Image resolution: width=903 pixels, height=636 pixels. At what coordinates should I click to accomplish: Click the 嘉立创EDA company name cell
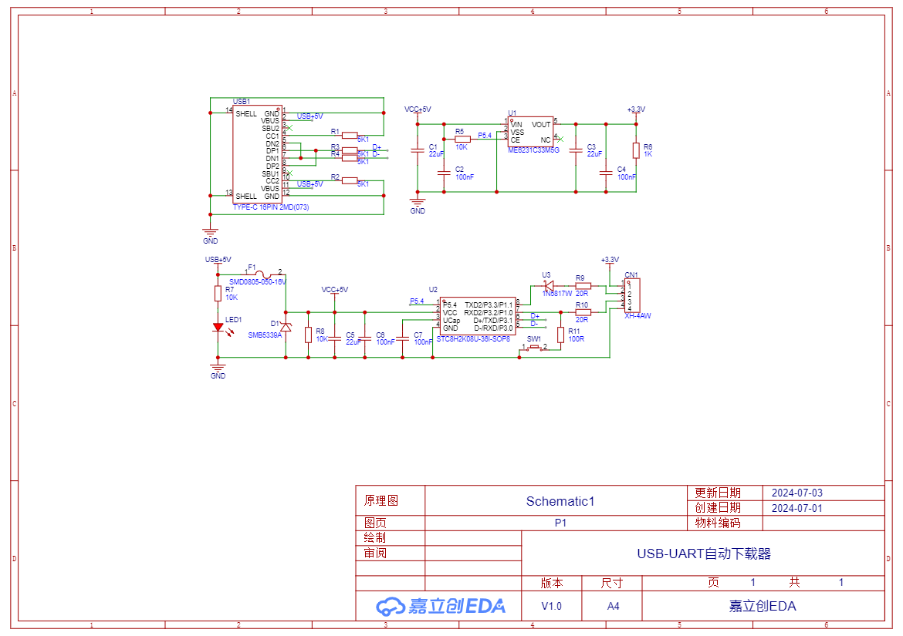(763, 606)
